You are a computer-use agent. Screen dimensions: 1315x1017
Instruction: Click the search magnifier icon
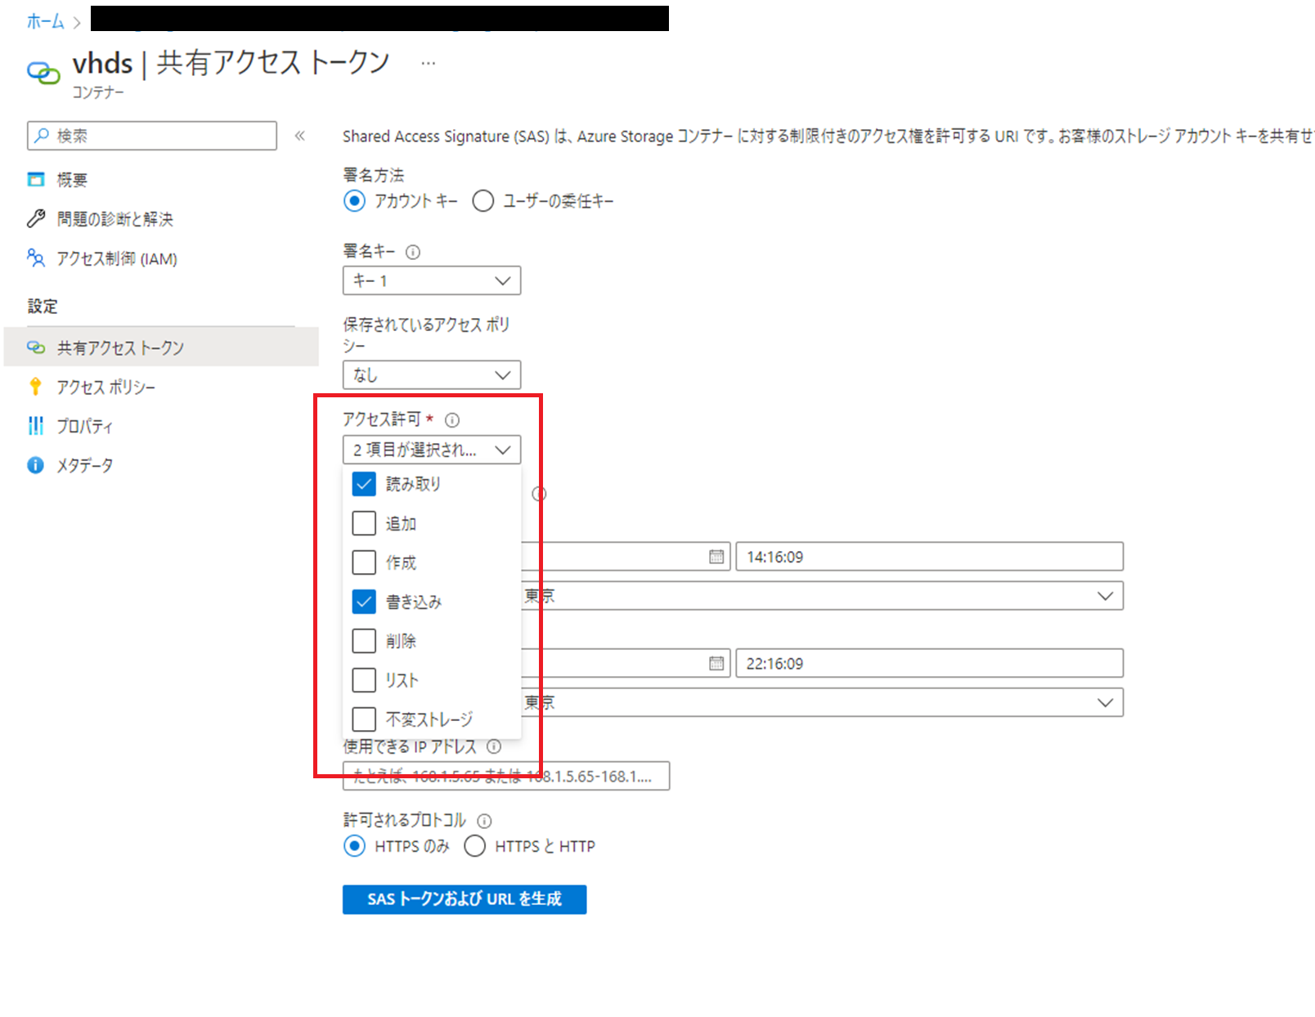[x=42, y=136]
